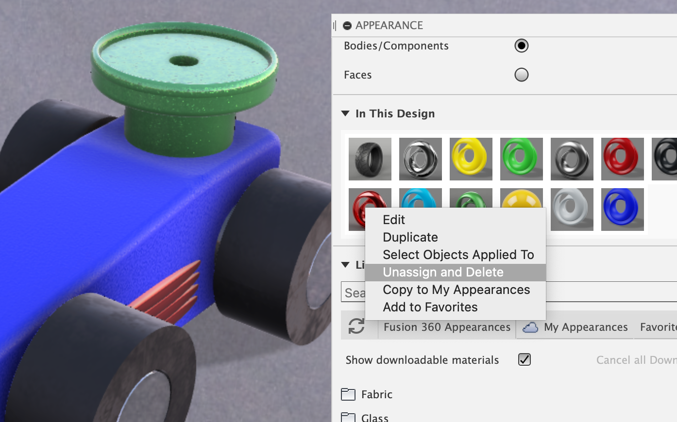The image size is (677, 422).
Task: Uncheck Show downloadable materials checkbox
Action: [525, 359]
